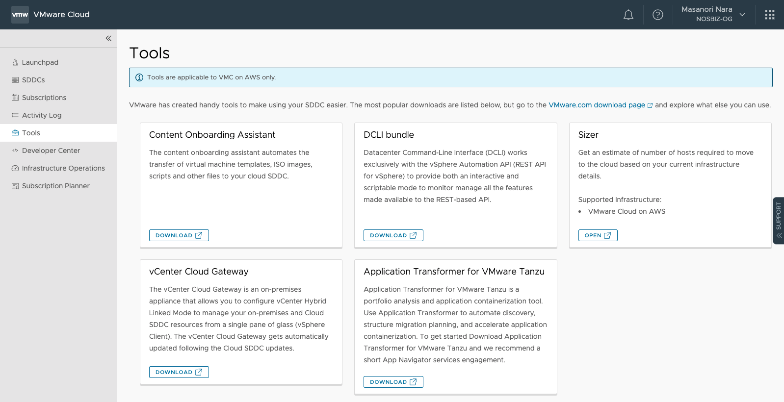Collapse the left sidebar navigation
Viewport: 784px width, 402px height.
[108, 38]
